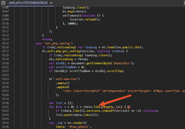This screenshot has width=185, height=129.
Task: Click get_config on line 3517
Action: (71, 51)
